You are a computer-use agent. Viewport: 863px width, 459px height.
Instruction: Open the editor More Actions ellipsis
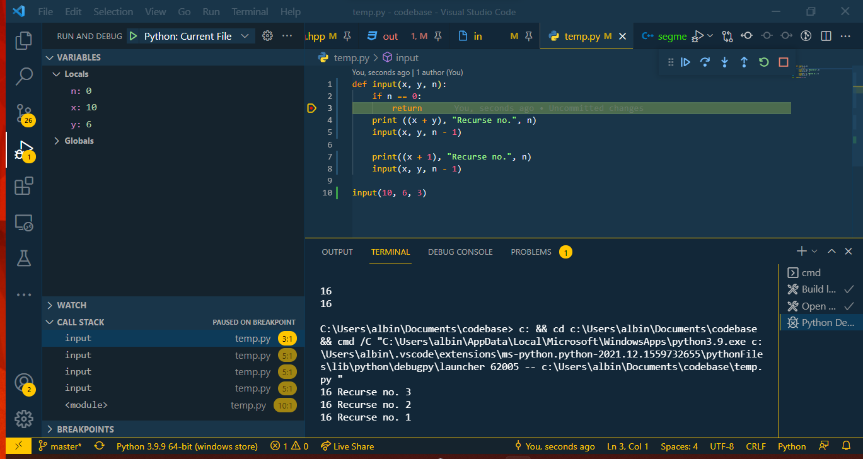846,37
